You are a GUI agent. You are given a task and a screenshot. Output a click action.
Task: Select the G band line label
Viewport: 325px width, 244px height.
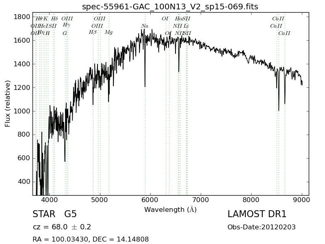[65, 33]
